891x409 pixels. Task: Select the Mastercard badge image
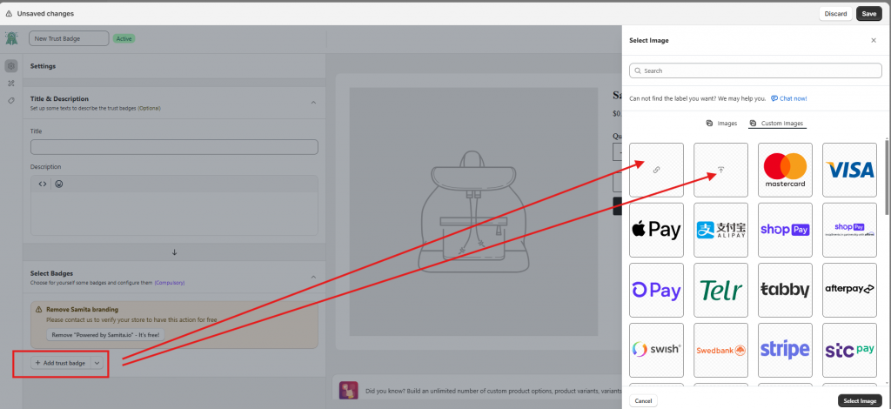785,170
